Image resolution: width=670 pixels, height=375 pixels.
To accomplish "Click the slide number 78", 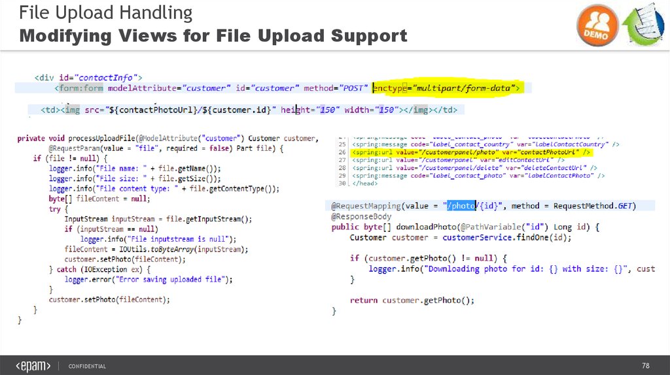I will click(646, 366).
